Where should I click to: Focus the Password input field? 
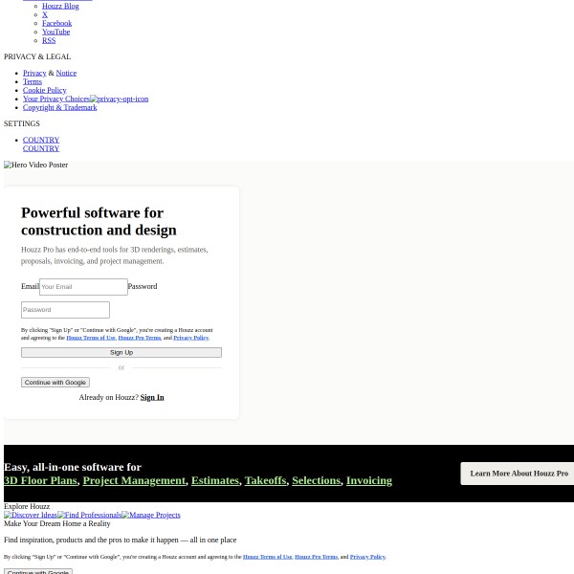[65, 310]
